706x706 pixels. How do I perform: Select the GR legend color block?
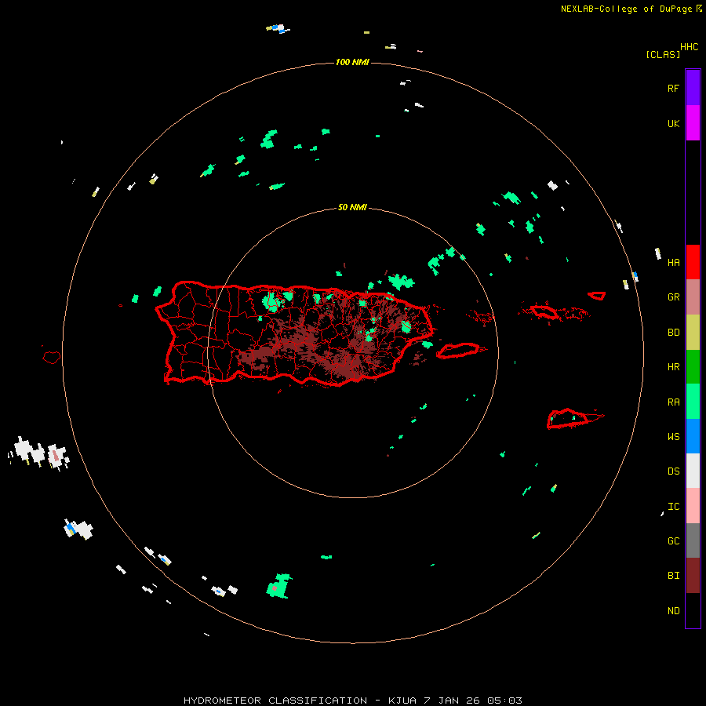[x=693, y=297]
